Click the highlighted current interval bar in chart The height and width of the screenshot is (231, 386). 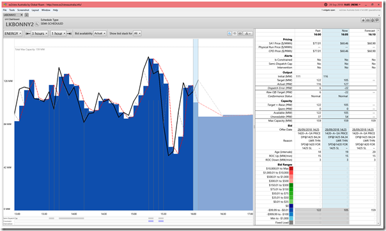pyautogui.click(x=196, y=124)
